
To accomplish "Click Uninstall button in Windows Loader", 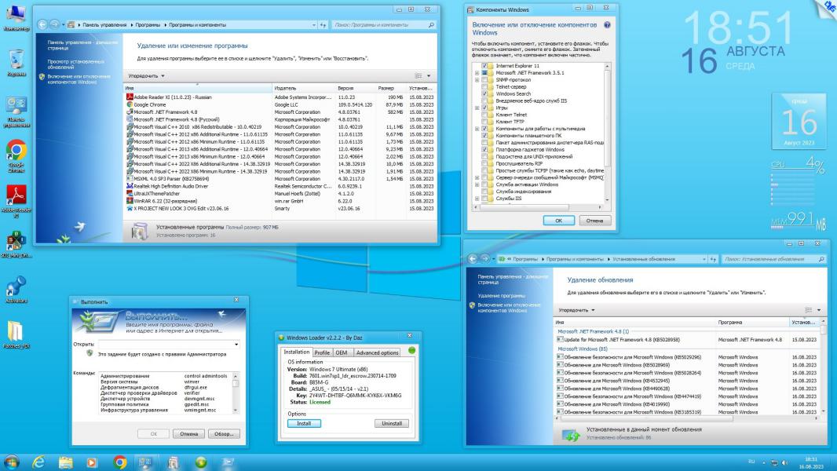I will [x=391, y=423].
